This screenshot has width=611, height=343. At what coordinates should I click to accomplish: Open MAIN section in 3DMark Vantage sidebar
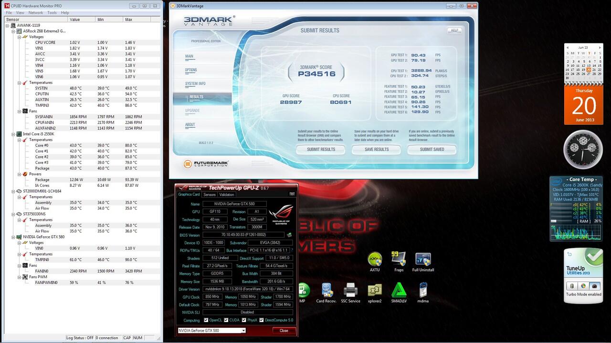tap(190, 56)
